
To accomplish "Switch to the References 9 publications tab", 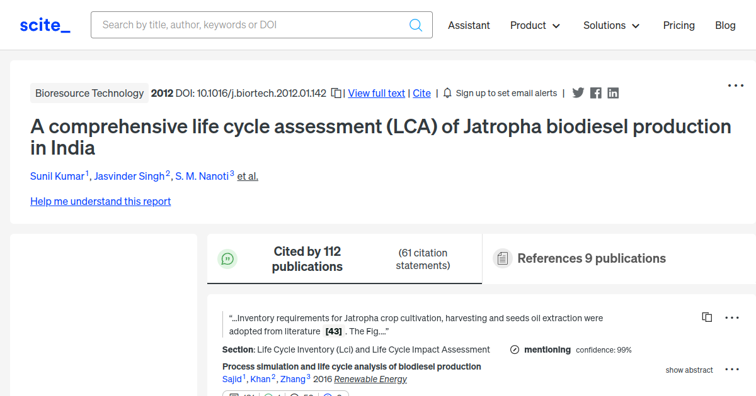I will (x=591, y=258).
